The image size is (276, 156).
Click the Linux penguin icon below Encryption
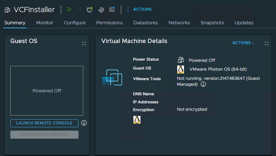(x=137, y=120)
